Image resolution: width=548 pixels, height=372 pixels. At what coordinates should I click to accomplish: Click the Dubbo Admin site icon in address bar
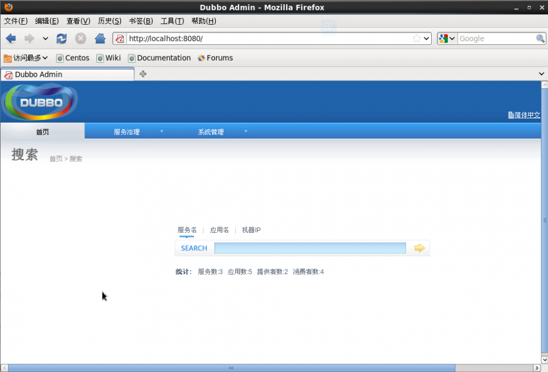point(119,38)
